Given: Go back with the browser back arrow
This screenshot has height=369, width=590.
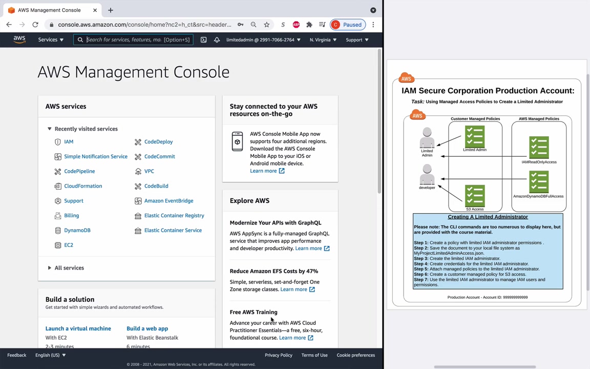Looking at the screenshot, I should click(9, 25).
